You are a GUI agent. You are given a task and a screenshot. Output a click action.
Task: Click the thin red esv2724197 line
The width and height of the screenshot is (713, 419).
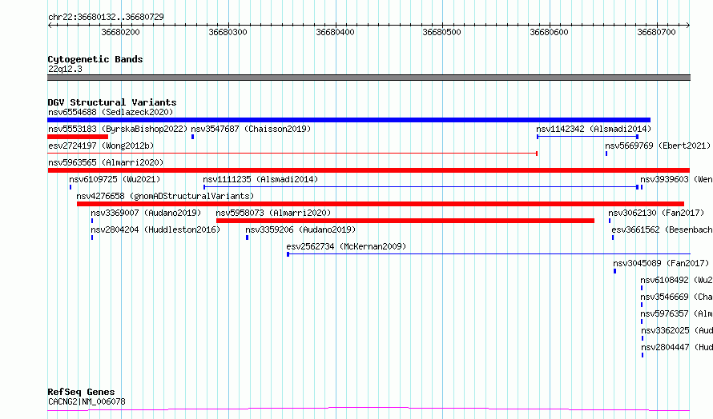point(292,154)
